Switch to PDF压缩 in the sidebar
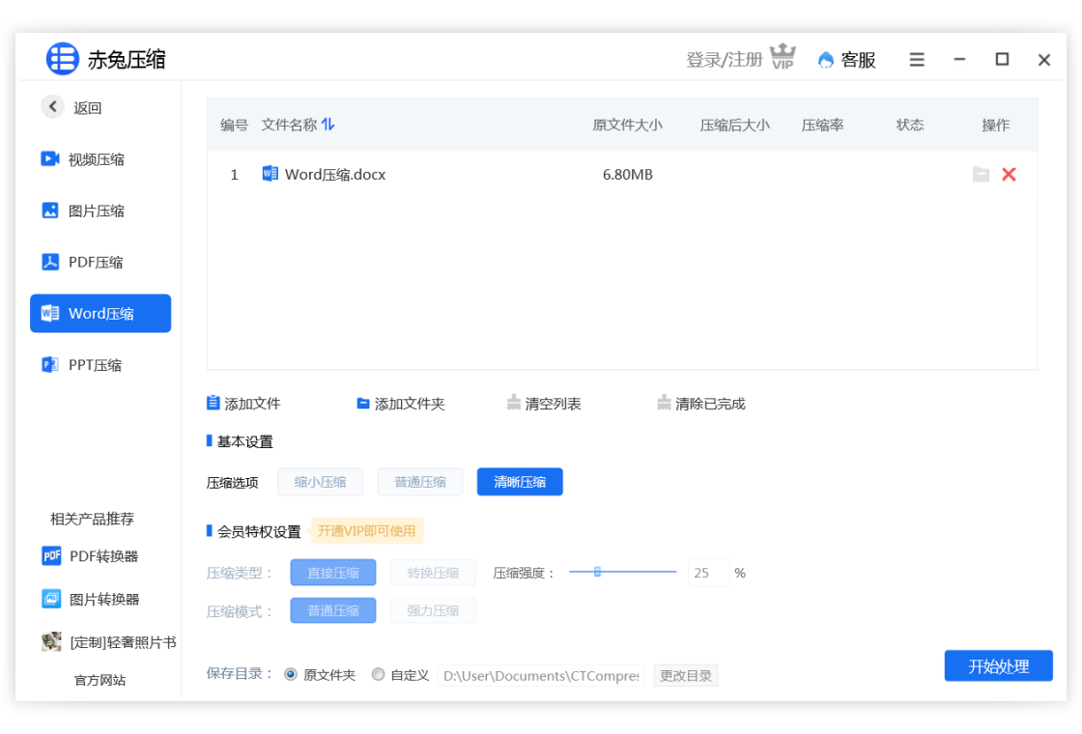Image resolution: width=1082 pixels, height=734 pixels. click(x=95, y=262)
